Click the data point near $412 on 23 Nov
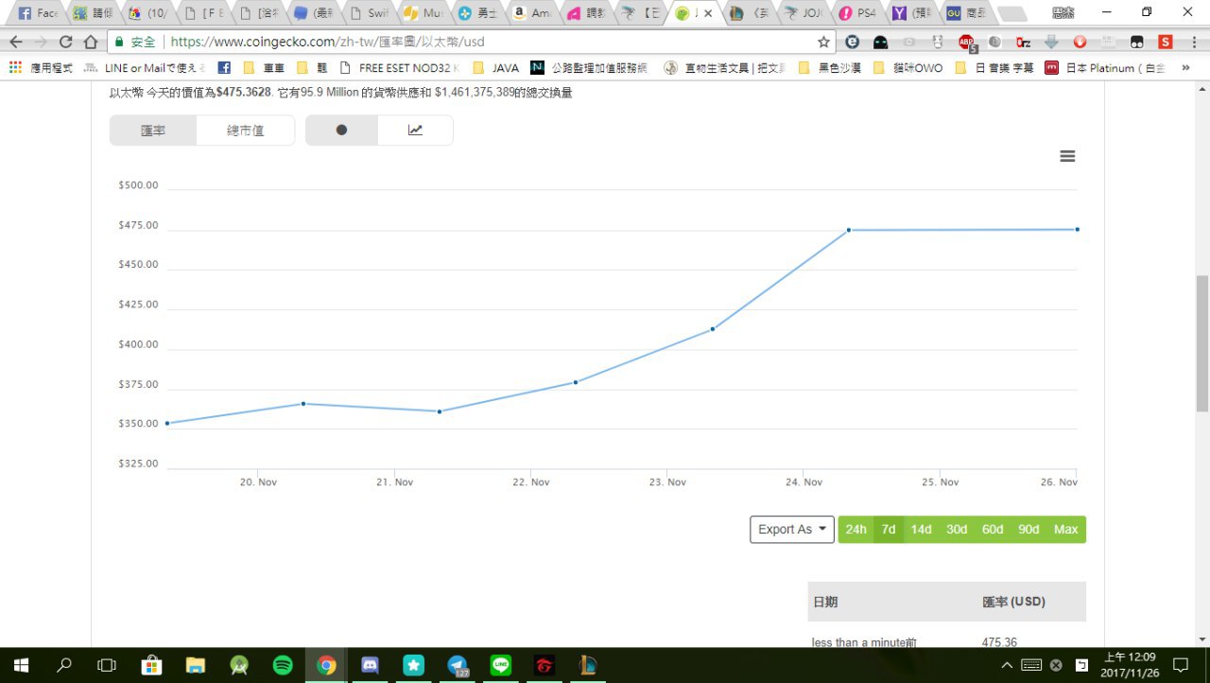 pos(712,329)
